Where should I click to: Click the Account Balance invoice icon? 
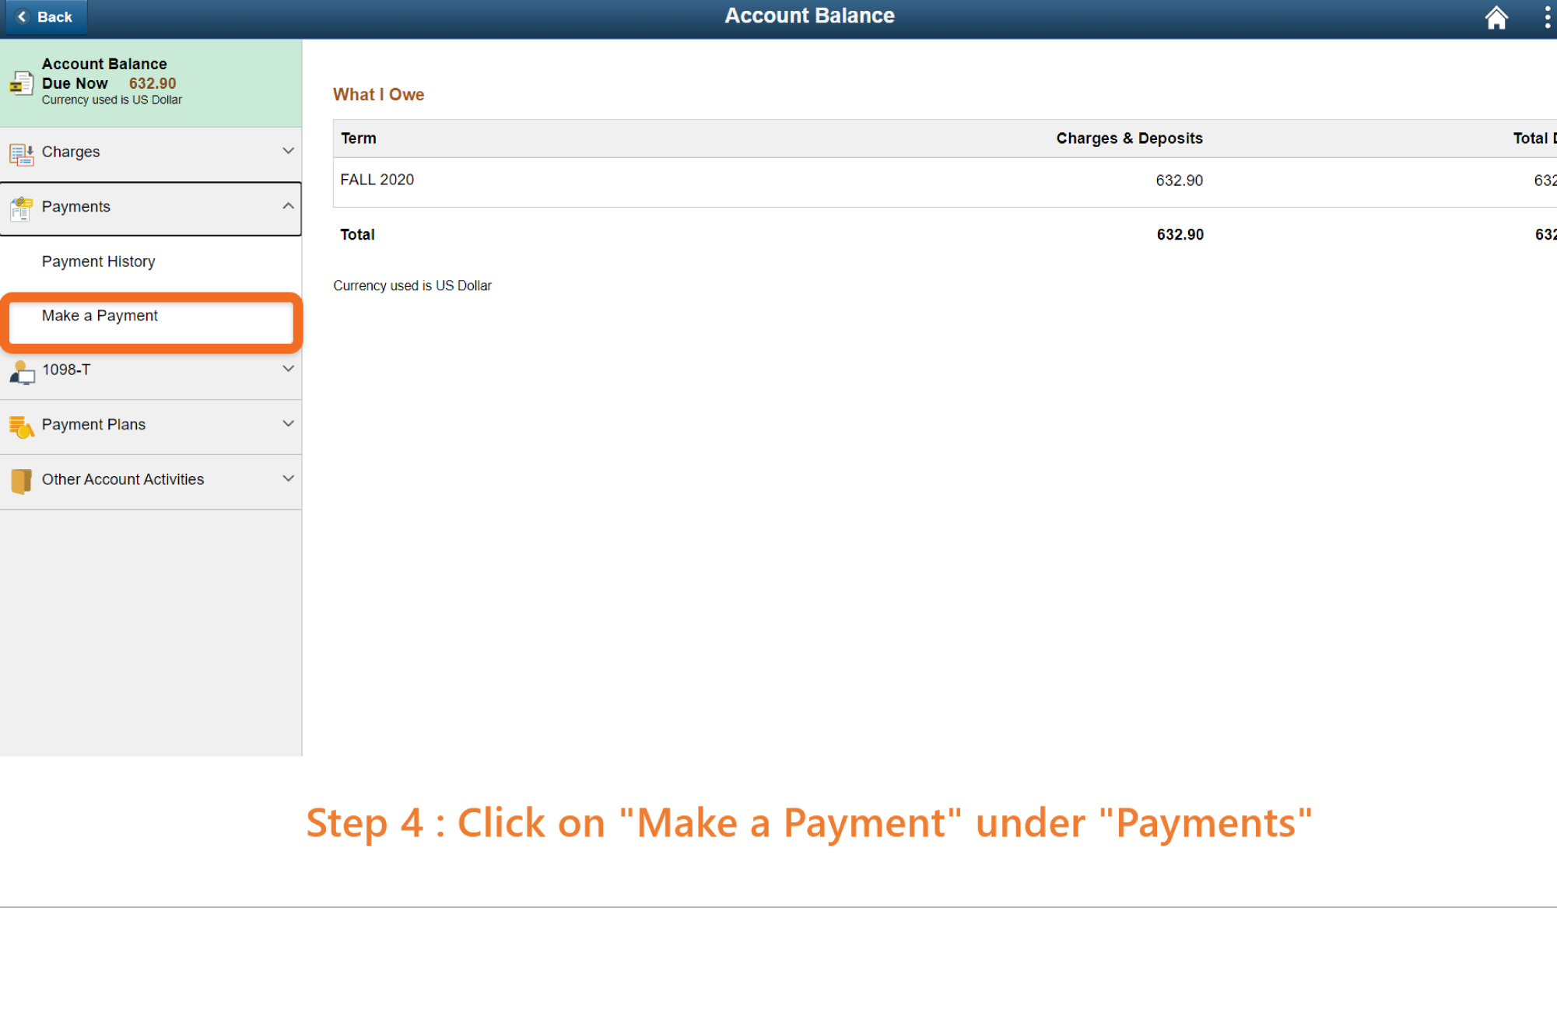(21, 83)
